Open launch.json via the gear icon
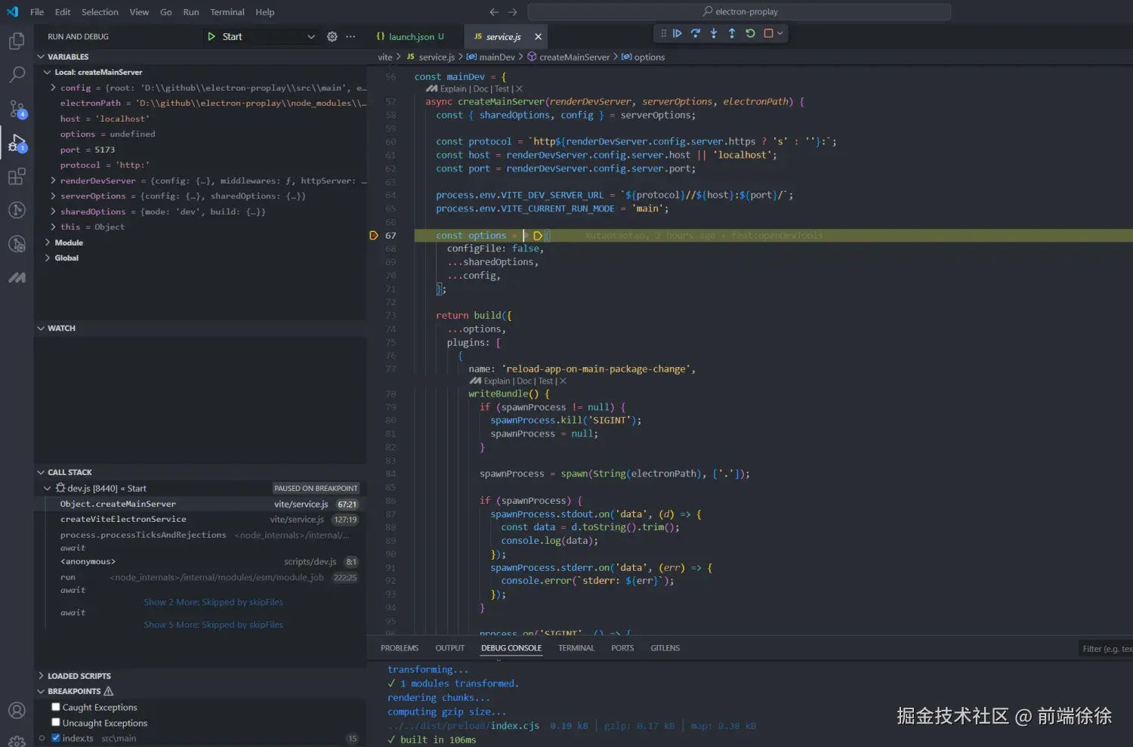This screenshot has width=1133, height=747. (x=332, y=36)
